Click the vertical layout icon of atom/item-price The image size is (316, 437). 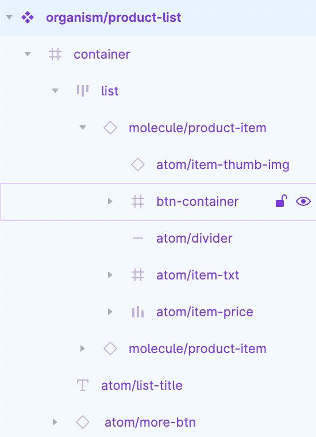tap(138, 312)
